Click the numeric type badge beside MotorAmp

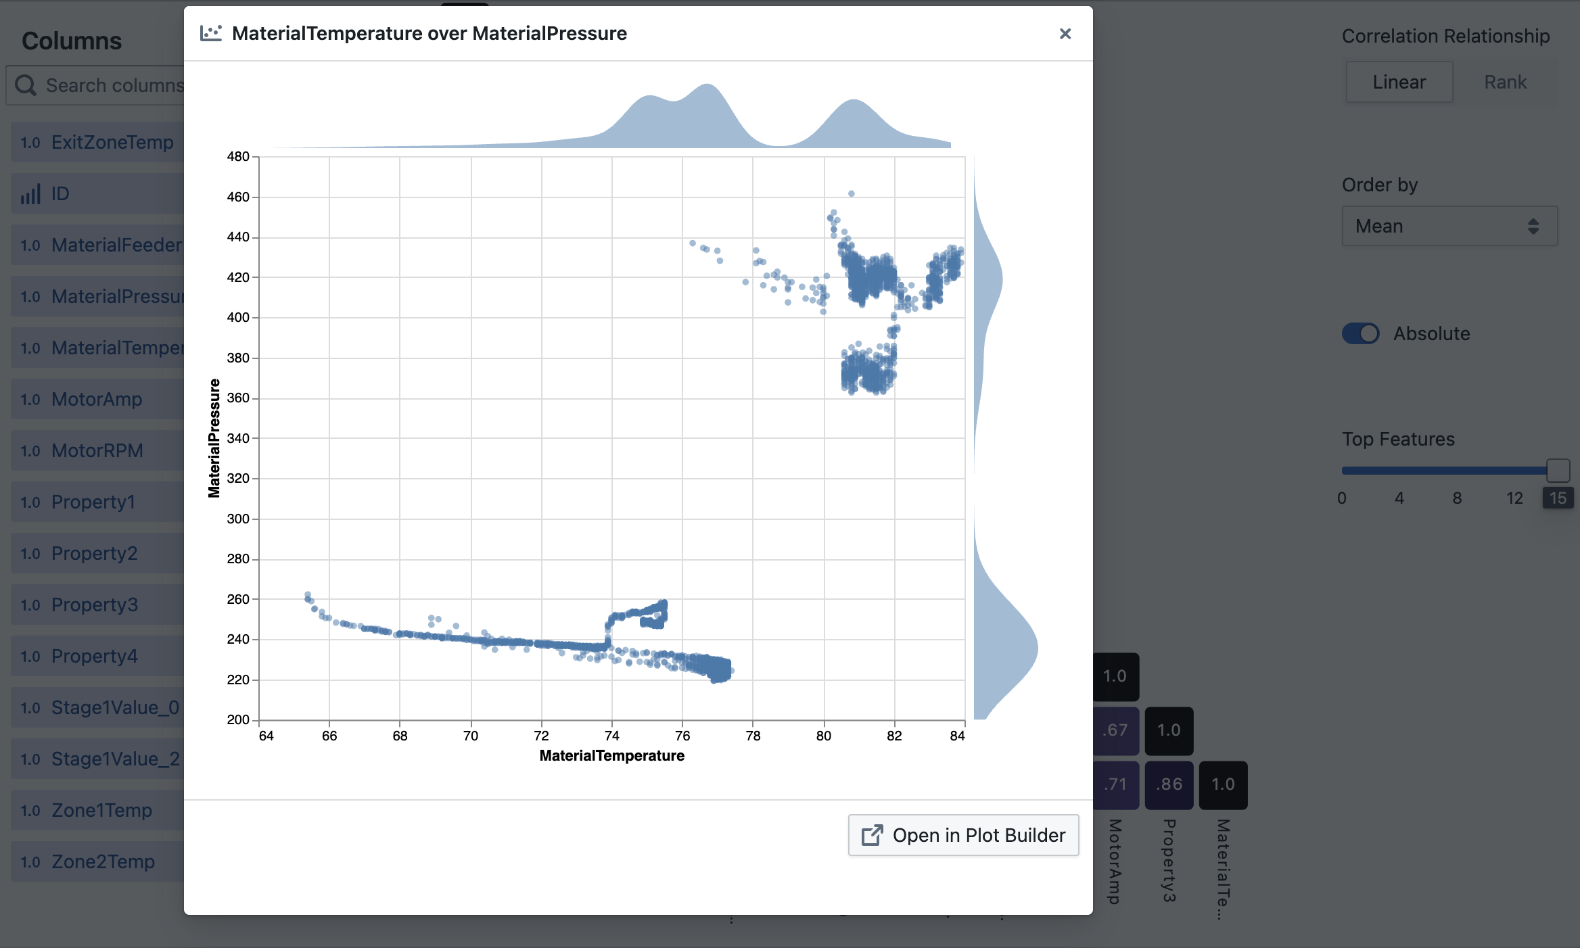30,399
